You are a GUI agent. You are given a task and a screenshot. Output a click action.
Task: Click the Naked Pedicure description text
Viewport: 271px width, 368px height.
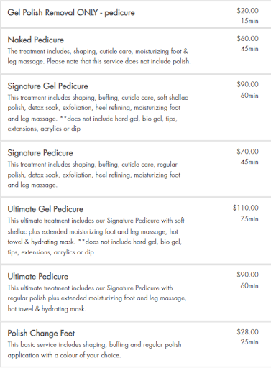pyautogui.click(x=99, y=57)
